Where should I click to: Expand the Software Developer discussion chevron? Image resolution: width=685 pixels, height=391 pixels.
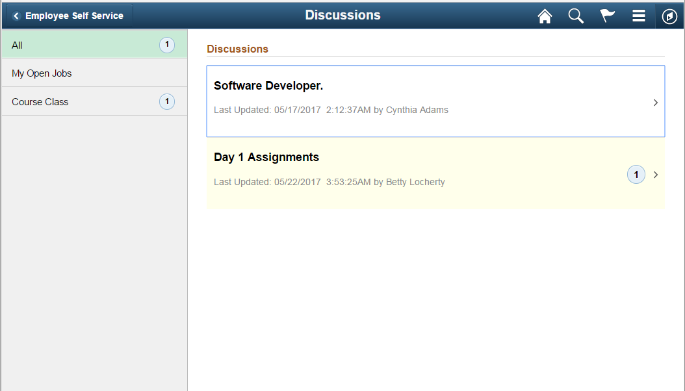pyautogui.click(x=655, y=103)
